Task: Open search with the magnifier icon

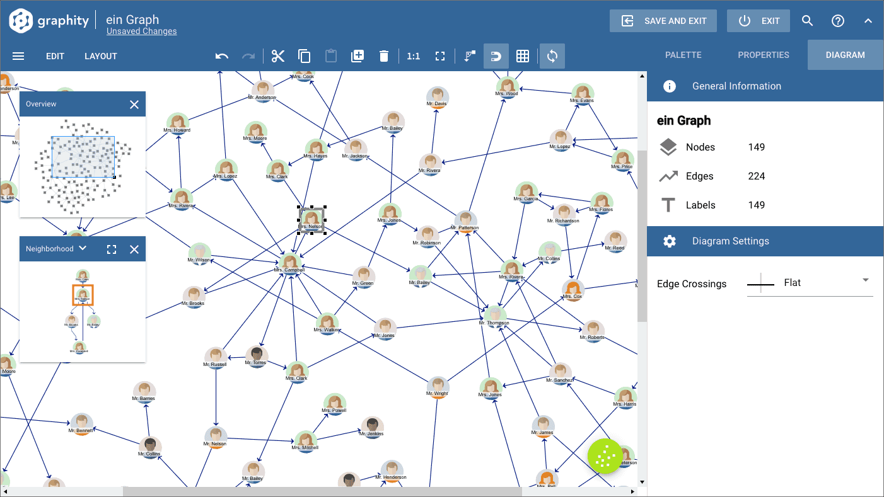Action: [x=807, y=20]
